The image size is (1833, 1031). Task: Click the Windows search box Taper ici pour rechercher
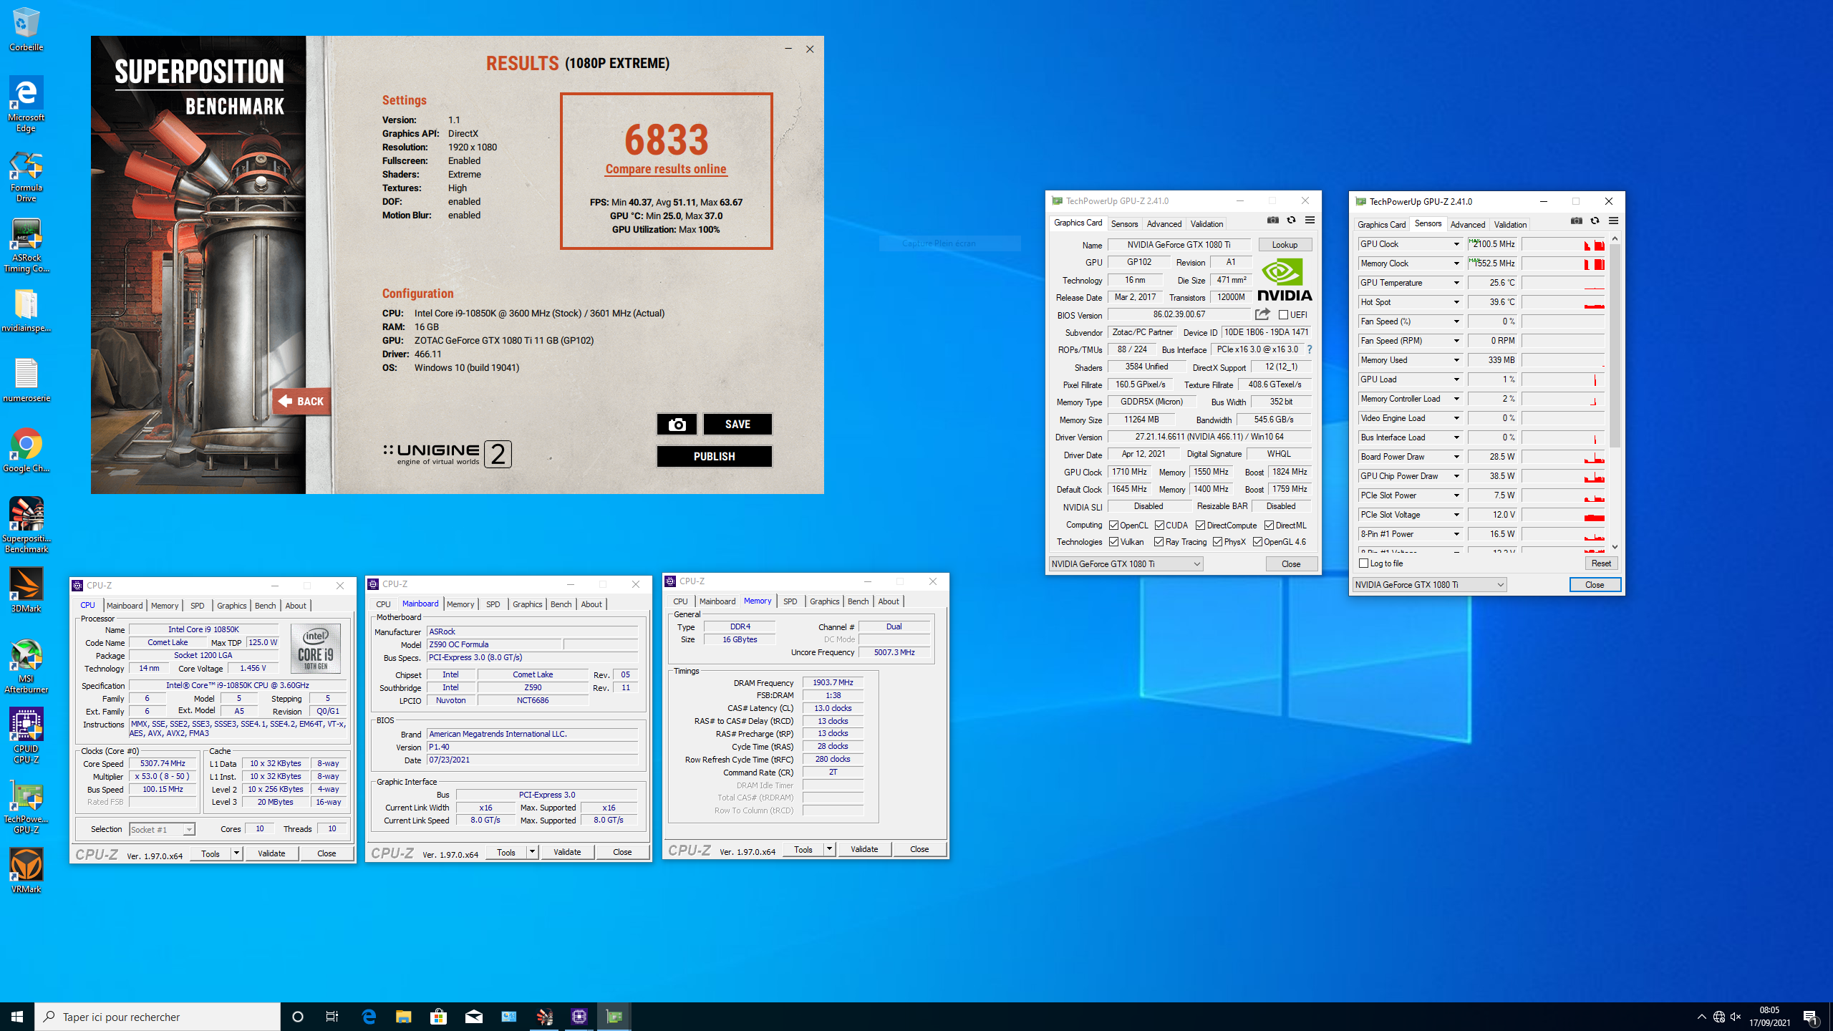[x=158, y=1017]
